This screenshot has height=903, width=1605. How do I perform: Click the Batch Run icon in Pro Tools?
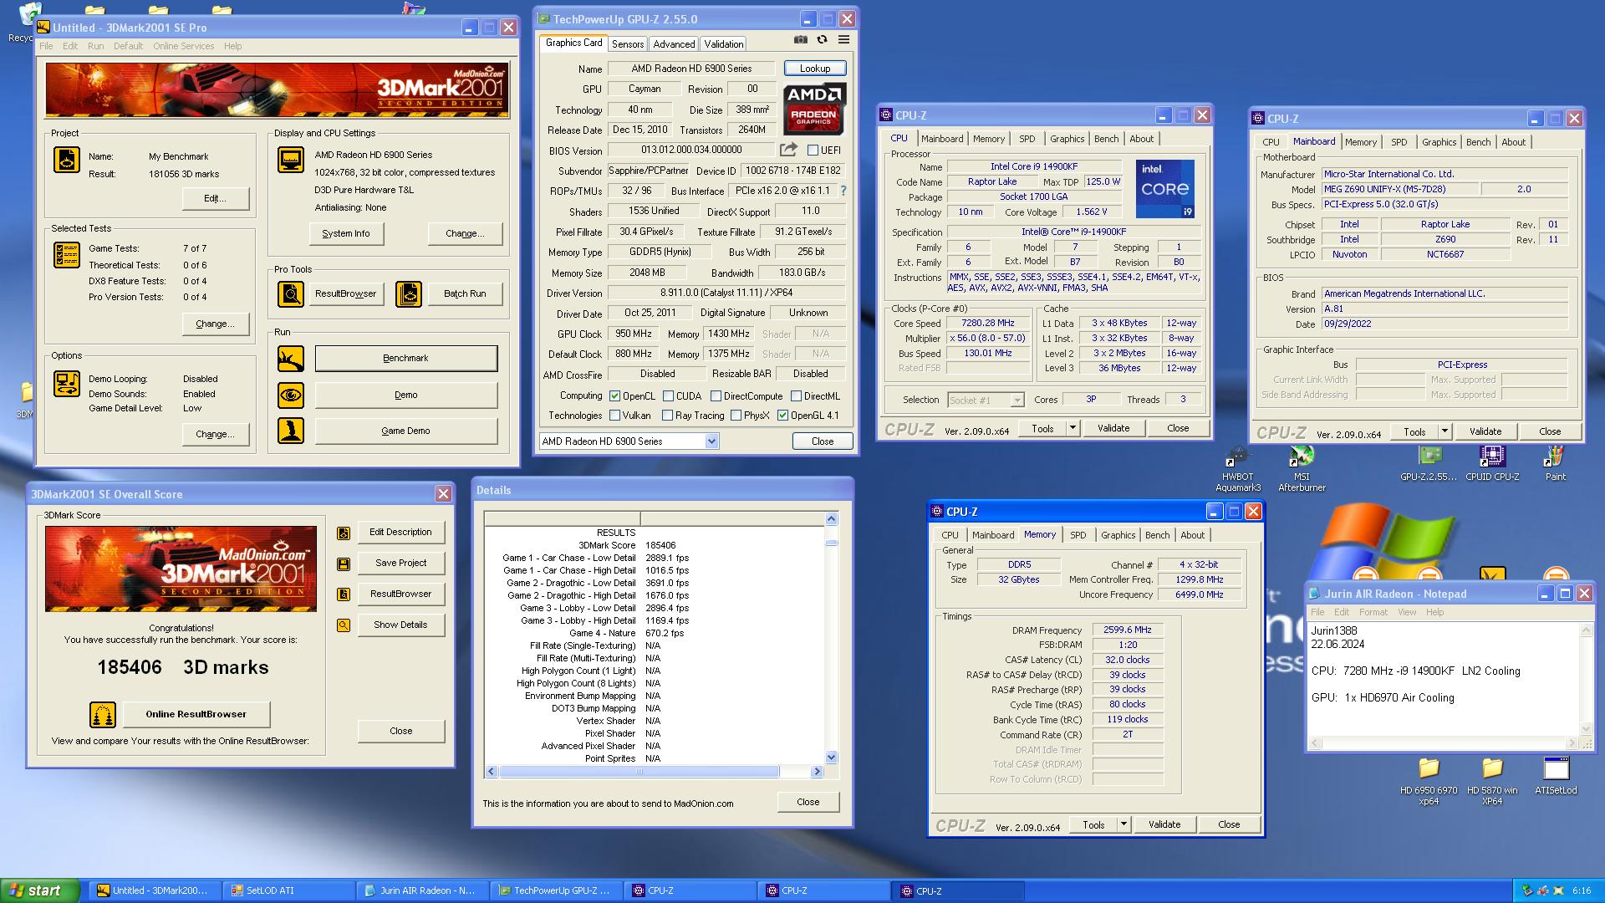(409, 293)
